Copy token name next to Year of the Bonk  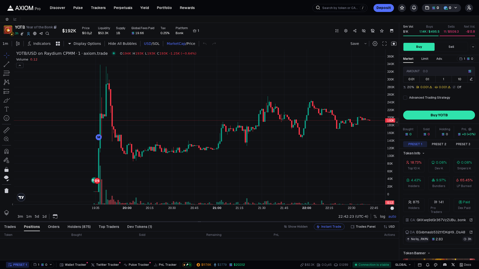coord(55,27)
